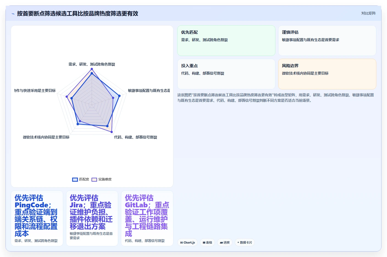Image resolution: width=387 pixels, height=257 pixels.
Task: Click radar axis label 代码、构建、部署信号割裂
Action: 136,137
